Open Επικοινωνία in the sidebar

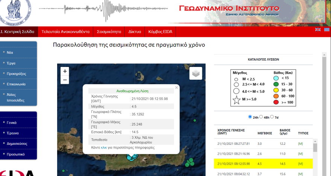pyautogui.click(x=16, y=84)
